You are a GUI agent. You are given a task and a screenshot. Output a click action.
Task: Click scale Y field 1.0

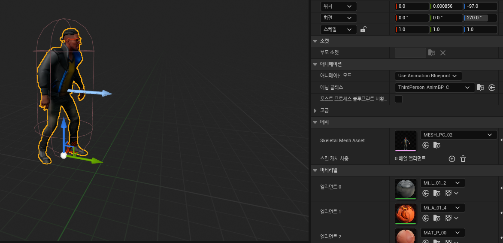pos(446,30)
